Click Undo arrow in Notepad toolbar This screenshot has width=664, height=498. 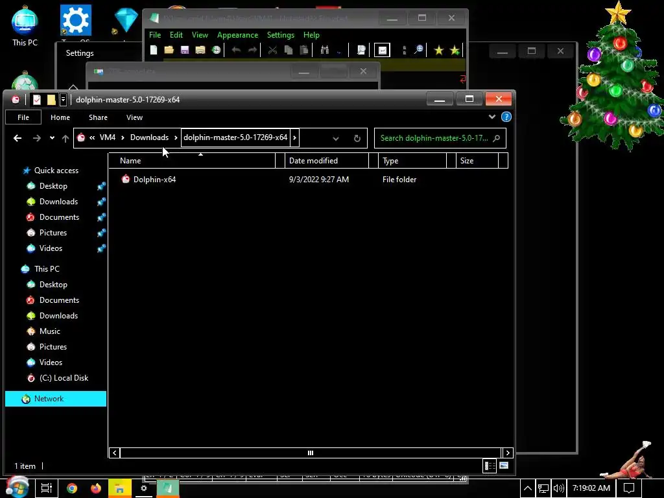236,50
